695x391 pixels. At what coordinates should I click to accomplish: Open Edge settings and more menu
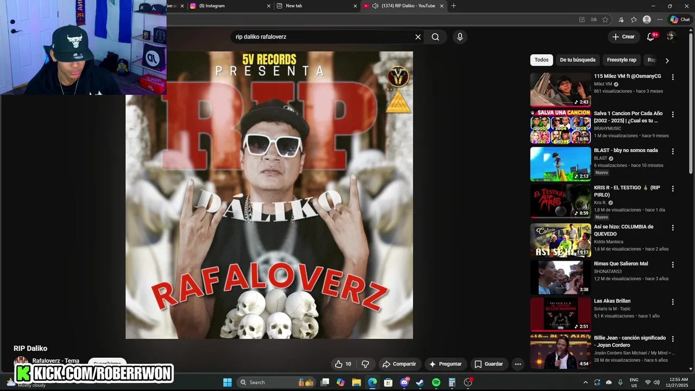[x=660, y=20]
